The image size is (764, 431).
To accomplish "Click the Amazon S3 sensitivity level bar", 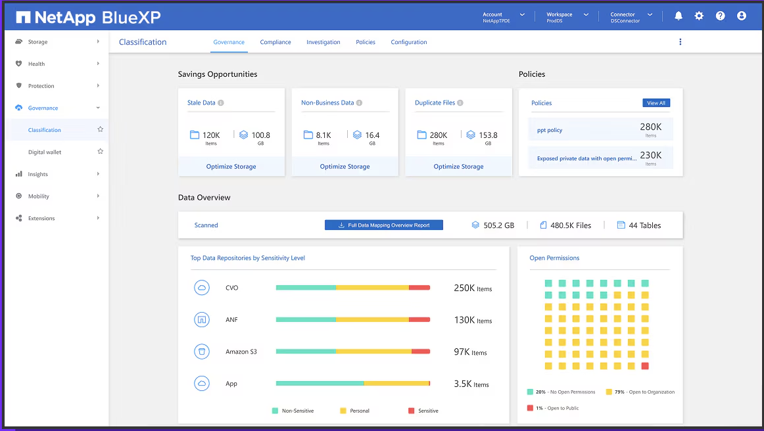I will pyautogui.click(x=353, y=352).
